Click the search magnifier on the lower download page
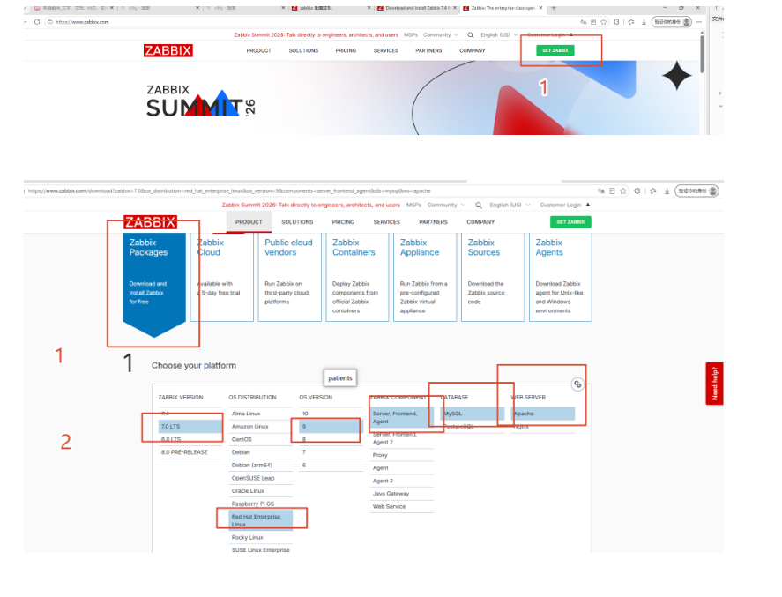 (x=479, y=205)
